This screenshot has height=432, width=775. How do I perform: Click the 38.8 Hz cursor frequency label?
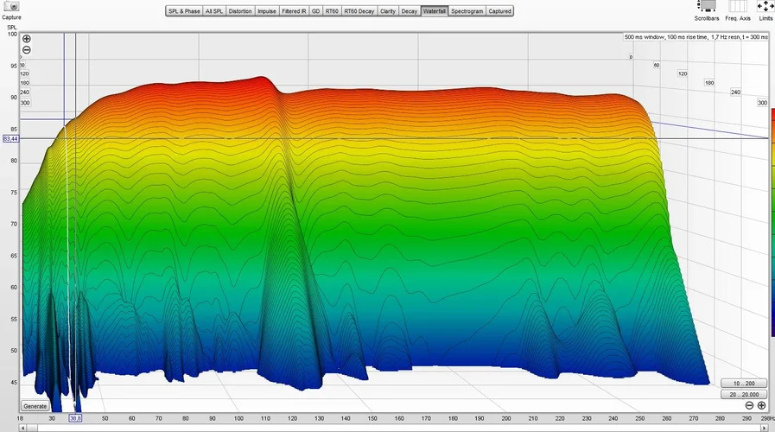76,418
